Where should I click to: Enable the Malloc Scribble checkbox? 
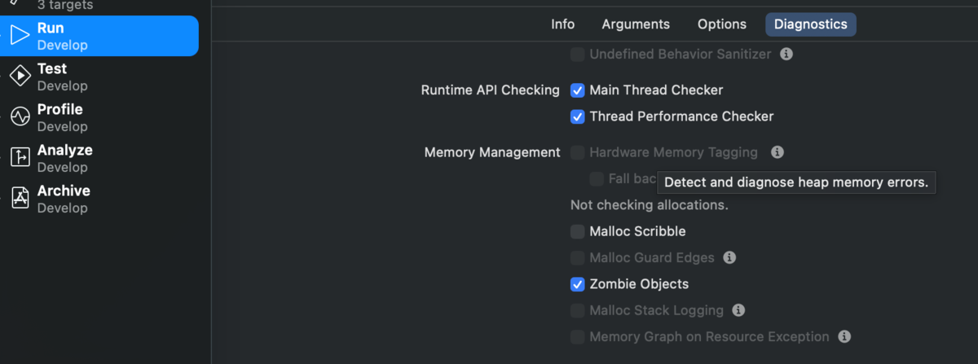pyautogui.click(x=577, y=232)
